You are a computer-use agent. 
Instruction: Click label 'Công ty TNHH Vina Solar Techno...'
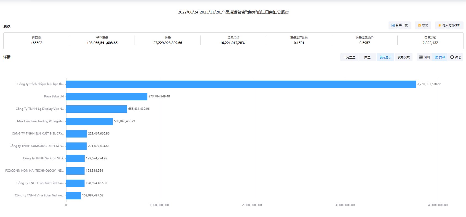tap(39, 195)
